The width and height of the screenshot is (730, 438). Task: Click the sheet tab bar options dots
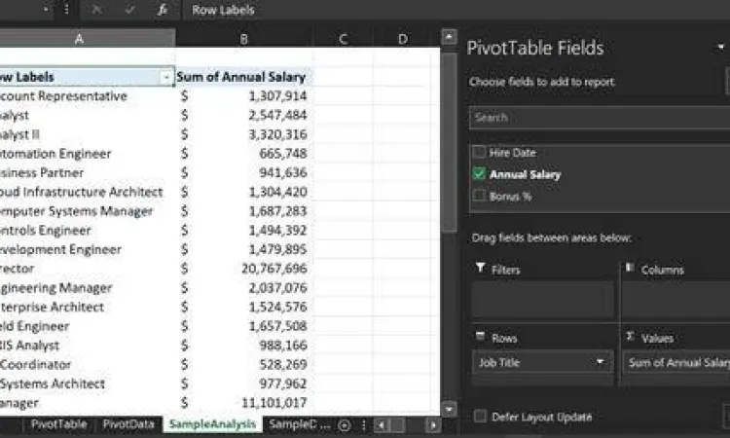point(364,425)
